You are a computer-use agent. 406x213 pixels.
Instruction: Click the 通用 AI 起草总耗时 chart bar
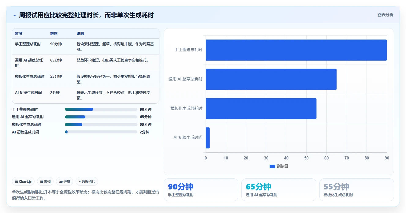pos(271,79)
